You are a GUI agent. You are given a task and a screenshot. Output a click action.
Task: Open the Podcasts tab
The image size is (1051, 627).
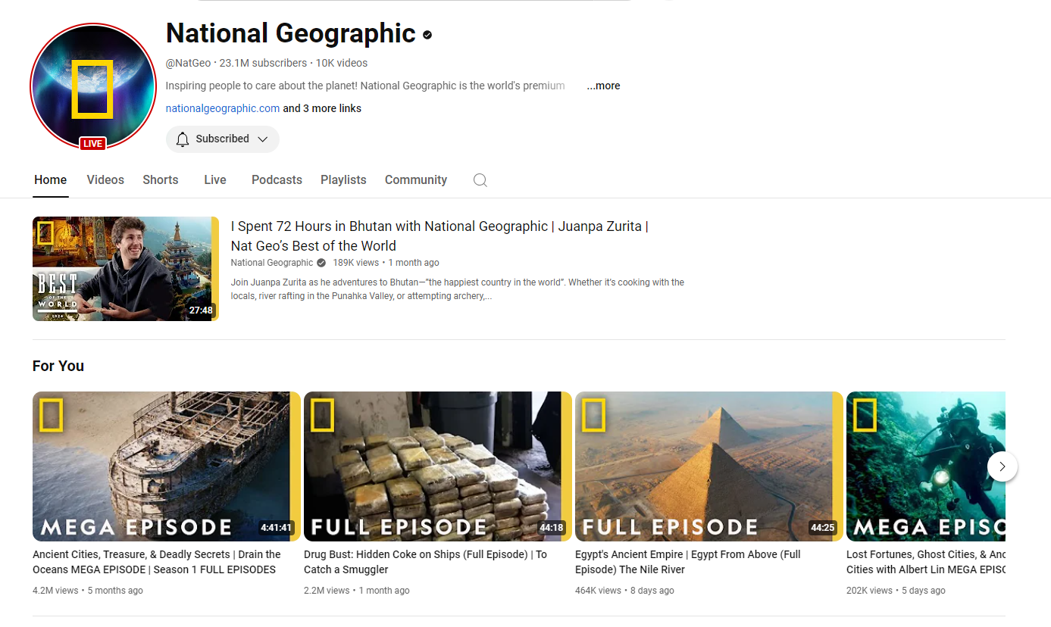point(277,180)
